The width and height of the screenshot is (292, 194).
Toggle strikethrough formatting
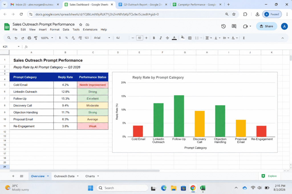(167, 38)
